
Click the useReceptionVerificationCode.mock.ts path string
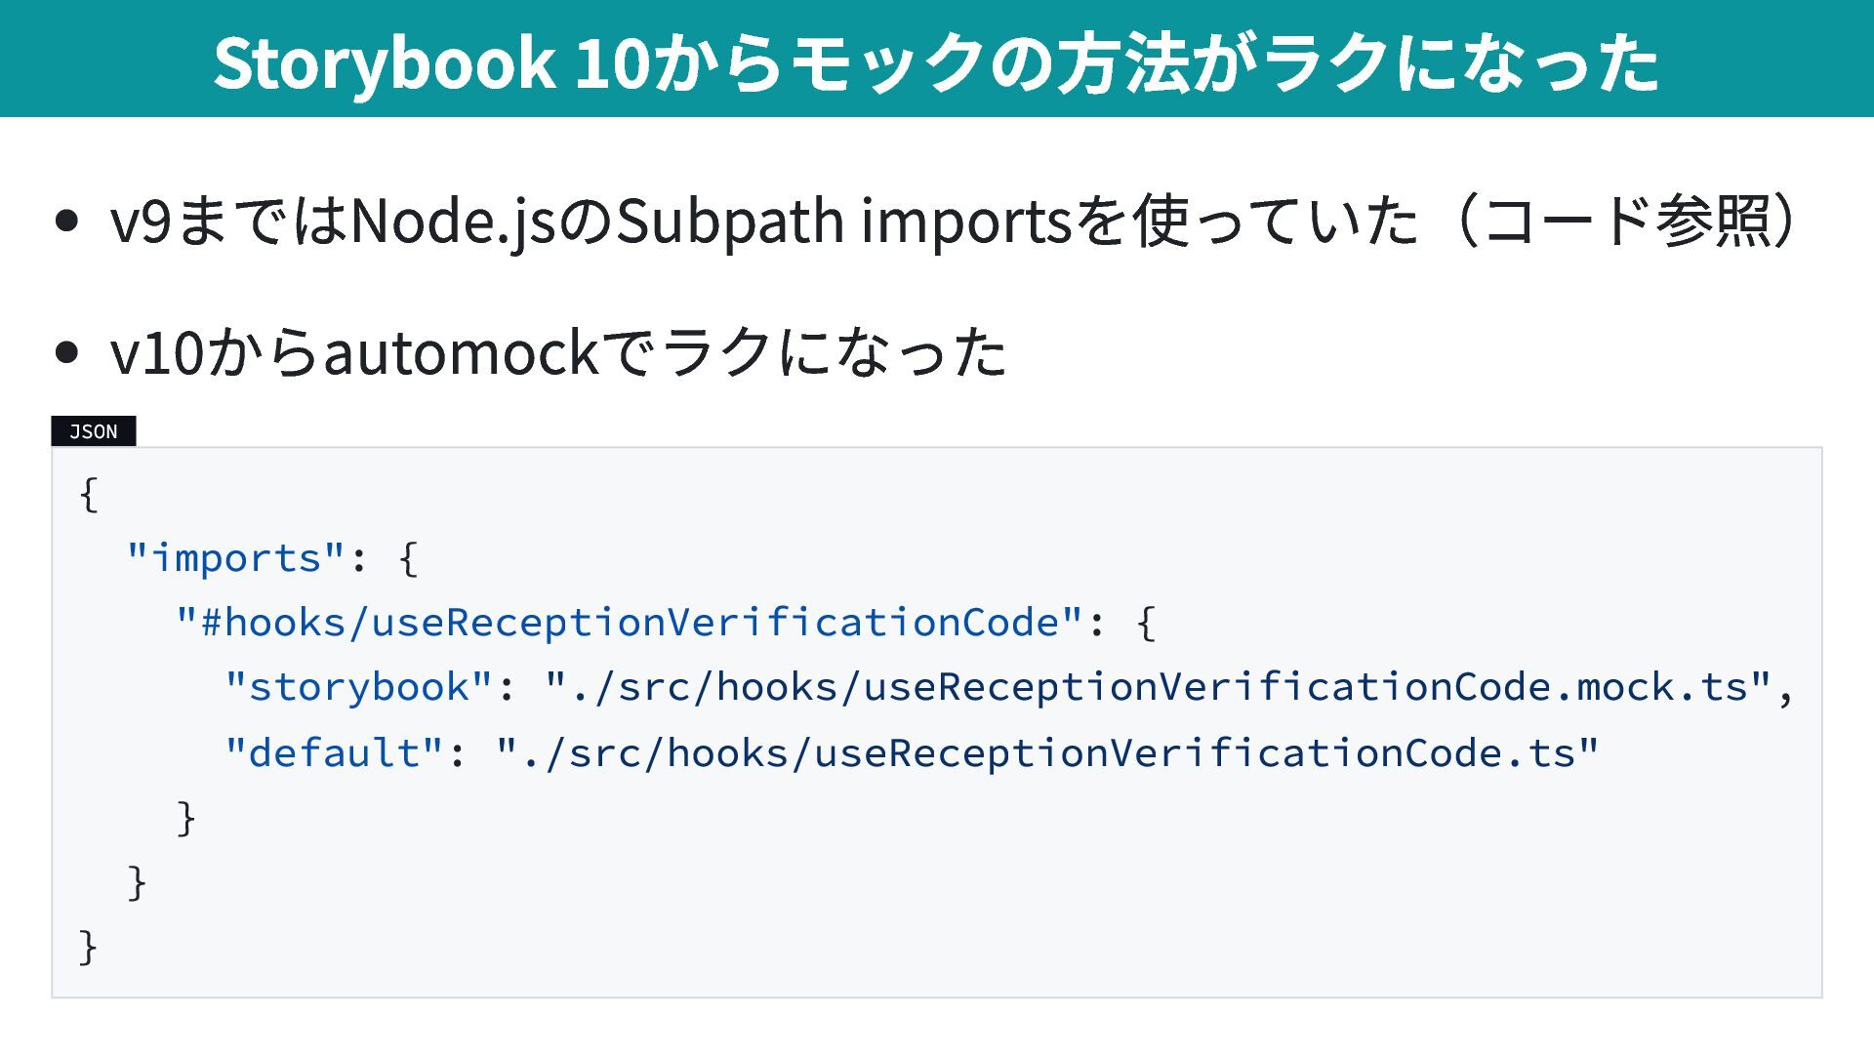1158,687
